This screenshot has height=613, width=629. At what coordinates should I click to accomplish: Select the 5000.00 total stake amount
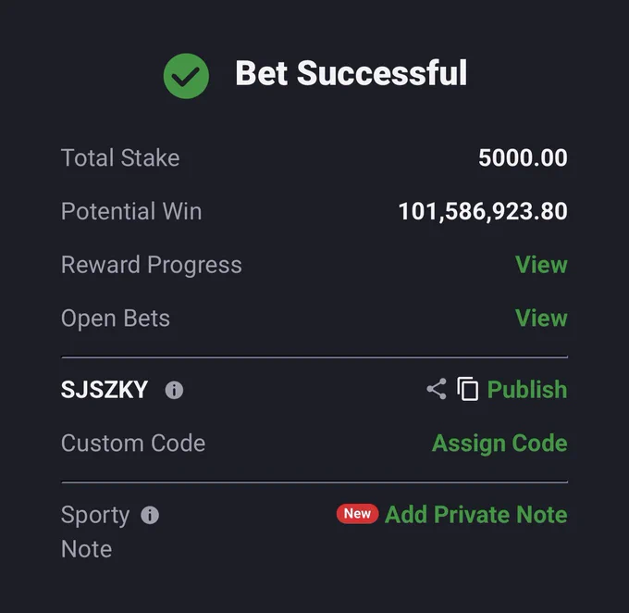point(523,157)
